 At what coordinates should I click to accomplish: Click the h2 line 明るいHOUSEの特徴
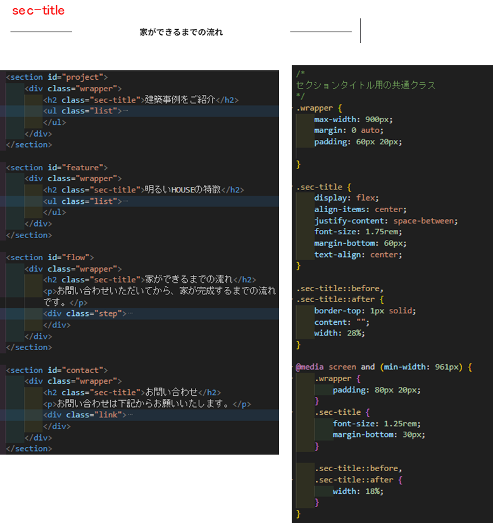pyautogui.click(x=144, y=190)
